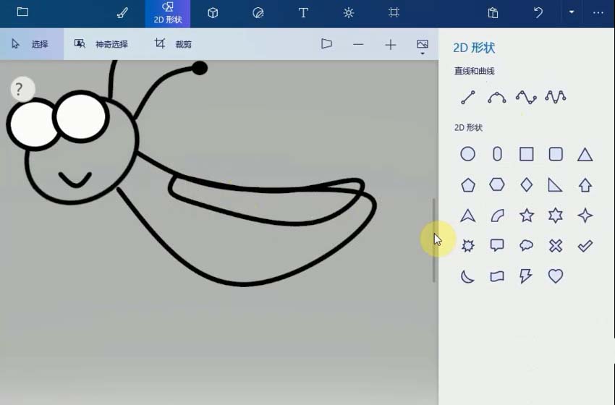Screen dimensions: 615x405
Task: Choose the 裁剪 crop tool
Action: pyautogui.click(x=173, y=44)
